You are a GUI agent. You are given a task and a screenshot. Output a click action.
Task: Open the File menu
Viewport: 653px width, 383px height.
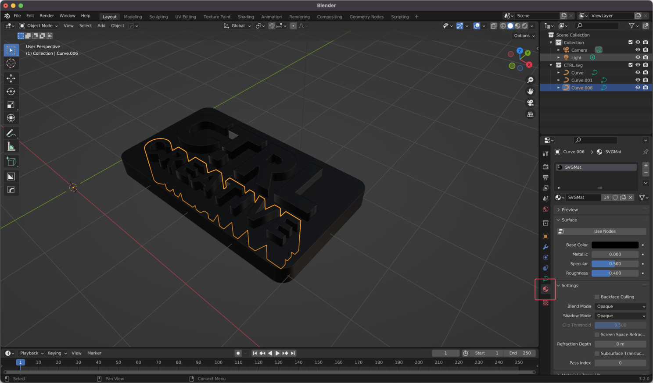point(17,16)
